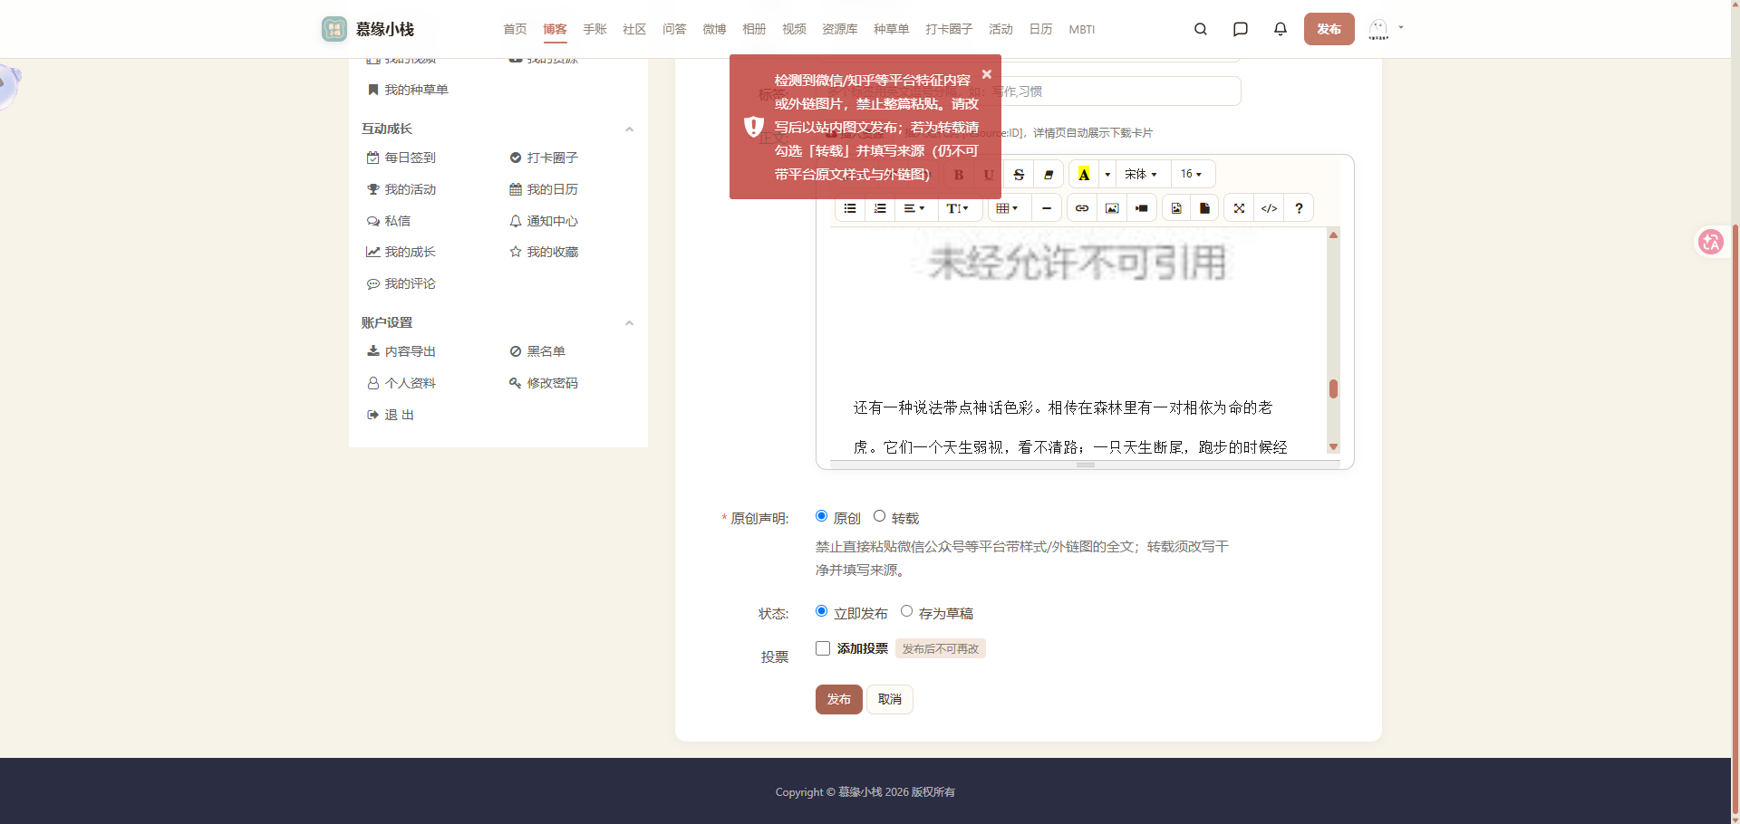Image resolution: width=1740 pixels, height=824 pixels.
Task: Click the editor scrollbar thumb
Action: 1333,388
